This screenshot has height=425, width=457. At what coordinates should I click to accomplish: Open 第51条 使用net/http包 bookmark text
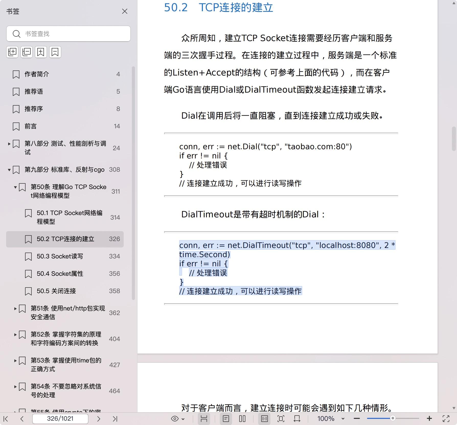click(68, 313)
